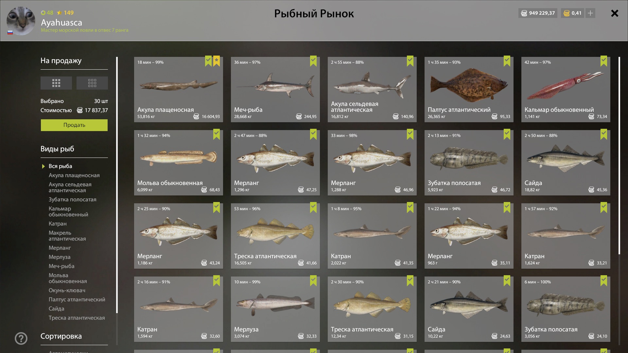Choose Катран in fish species list
This screenshot has width=628, height=353.
pos(58,224)
